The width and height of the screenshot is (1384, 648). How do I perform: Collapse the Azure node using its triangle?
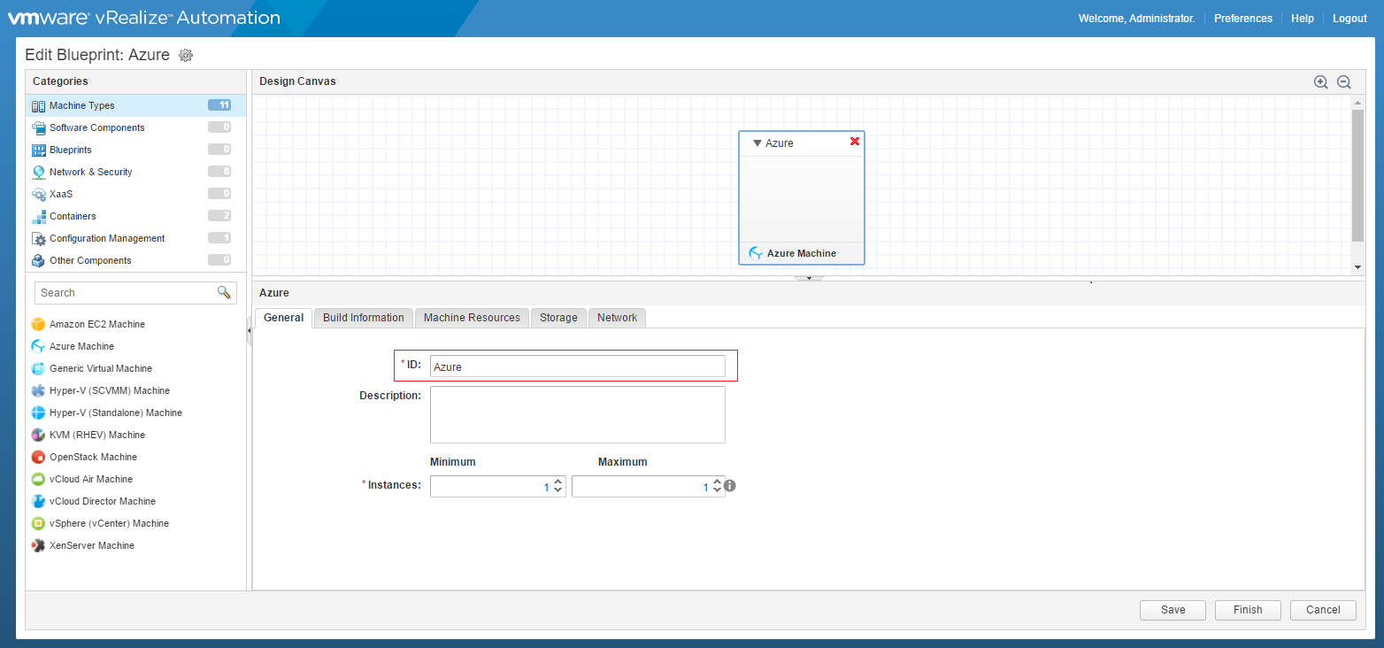757,143
